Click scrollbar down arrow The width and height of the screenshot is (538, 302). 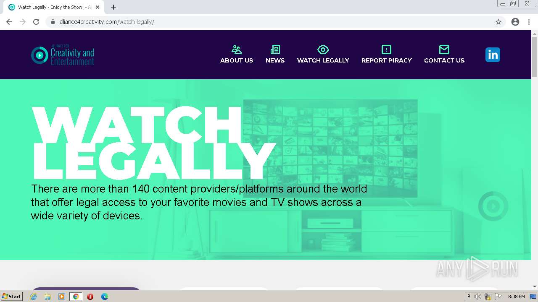click(x=535, y=286)
